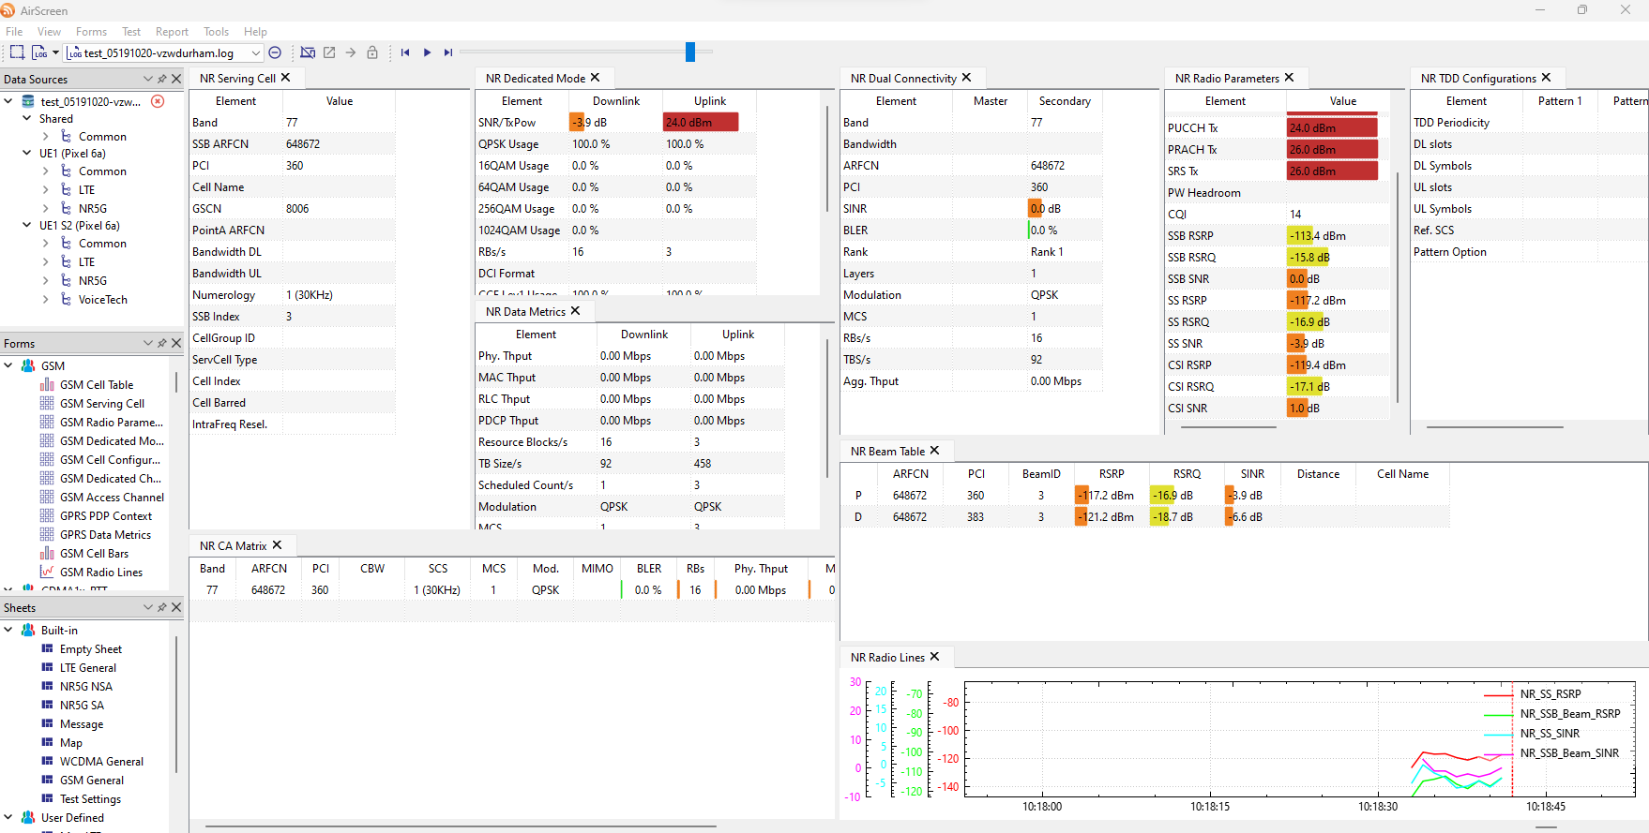Close the NR Dedicated Mode tab

pyautogui.click(x=595, y=78)
